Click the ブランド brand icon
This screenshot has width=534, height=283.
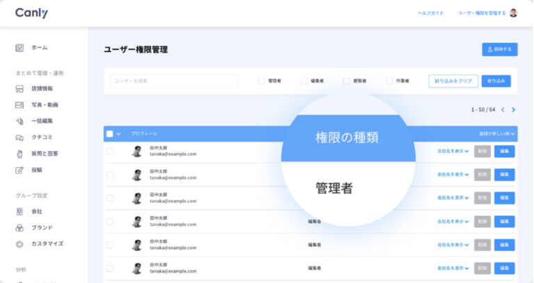click(19, 227)
